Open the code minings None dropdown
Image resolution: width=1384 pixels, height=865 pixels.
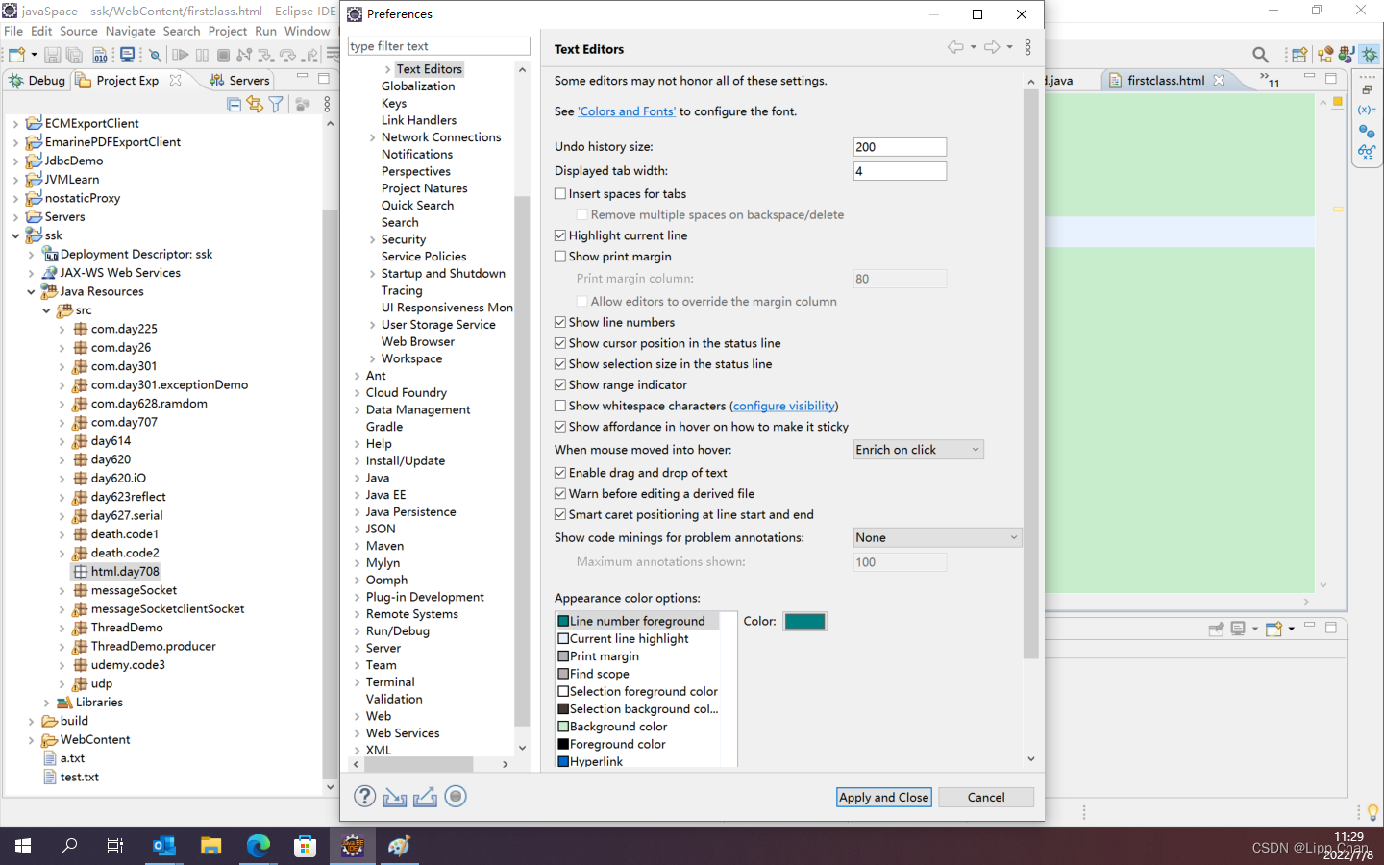937,538
